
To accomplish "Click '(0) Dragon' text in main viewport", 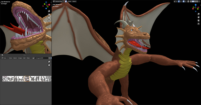I will click(56, 6).
